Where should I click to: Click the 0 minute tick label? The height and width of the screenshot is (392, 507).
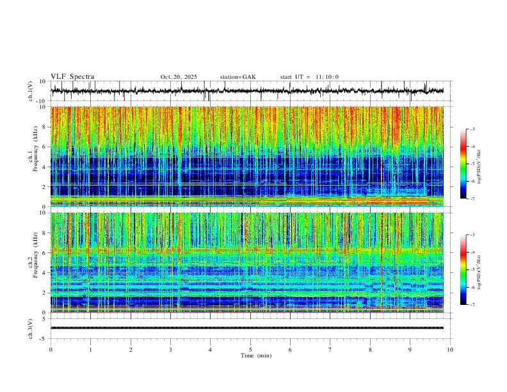tap(51, 350)
